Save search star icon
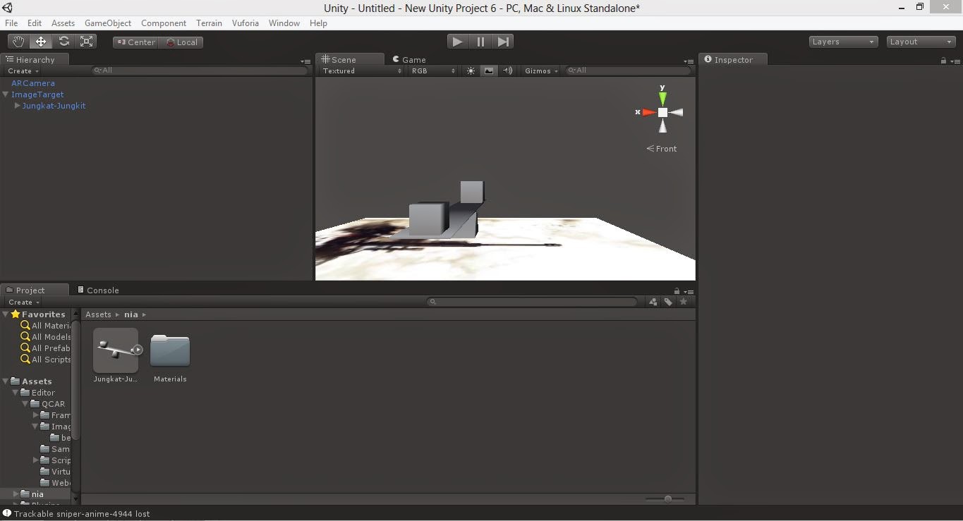This screenshot has width=963, height=521. coord(683,302)
